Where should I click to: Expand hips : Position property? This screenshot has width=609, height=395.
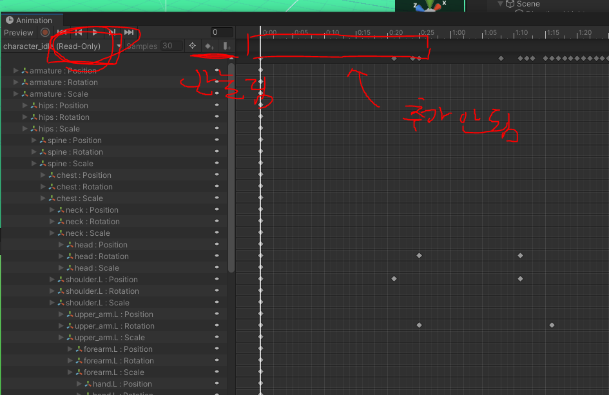(x=25, y=106)
